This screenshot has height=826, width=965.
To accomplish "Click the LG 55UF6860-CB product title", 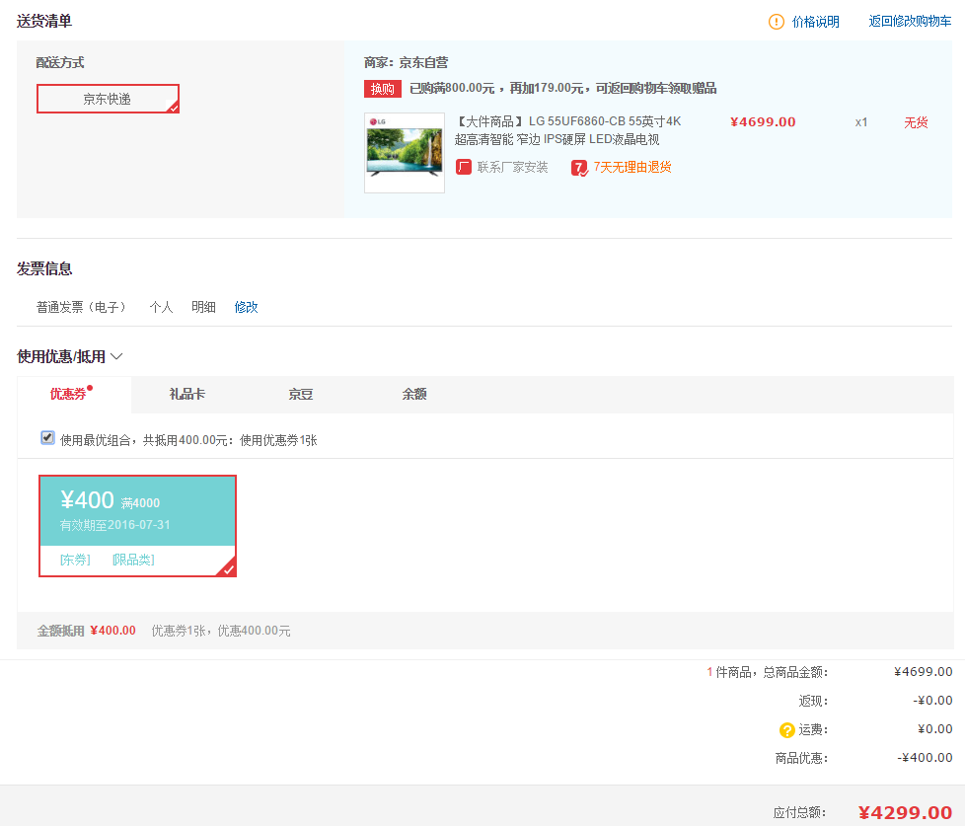I will pos(567,130).
